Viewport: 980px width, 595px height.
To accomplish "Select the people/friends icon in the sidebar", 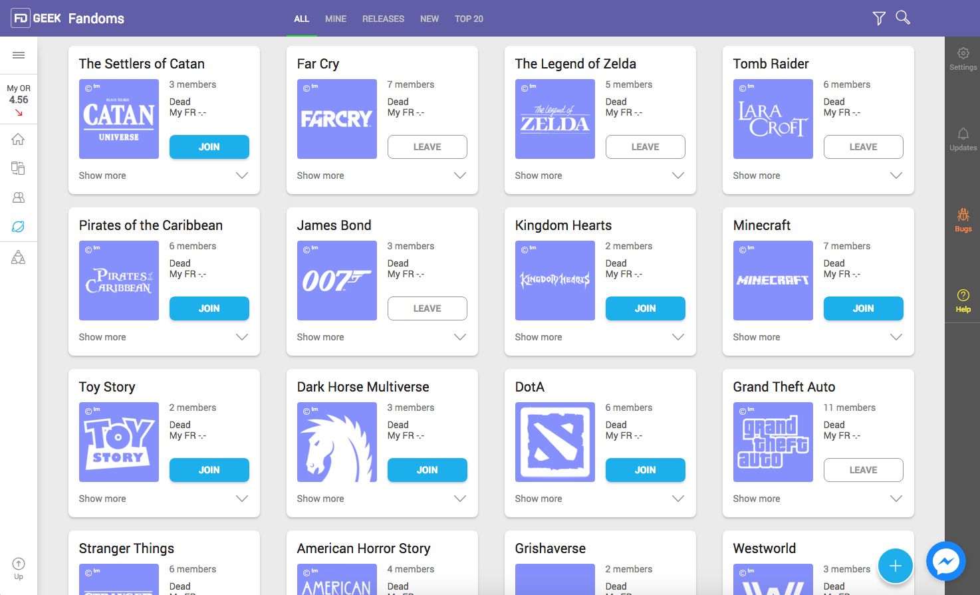I will coord(19,197).
